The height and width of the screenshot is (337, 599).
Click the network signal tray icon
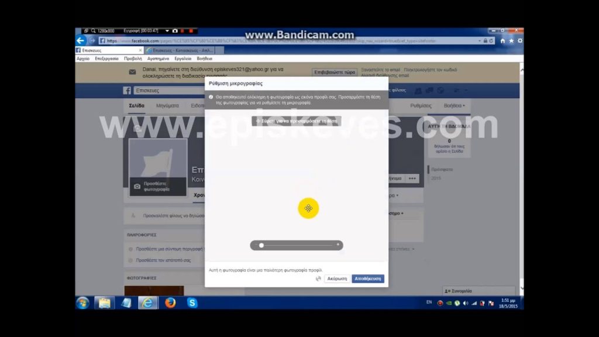pyautogui.click(x=474, y=304)
